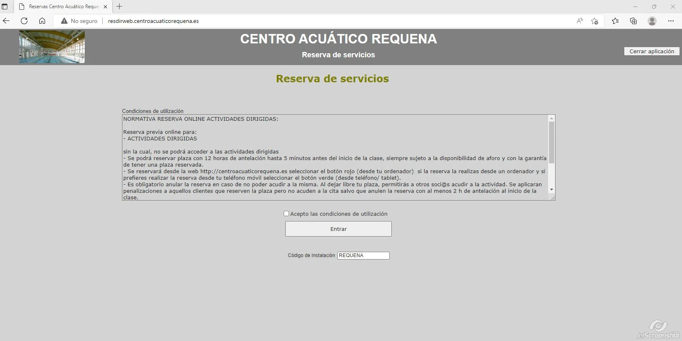Open the tab actions menu icon

[5, 7]
